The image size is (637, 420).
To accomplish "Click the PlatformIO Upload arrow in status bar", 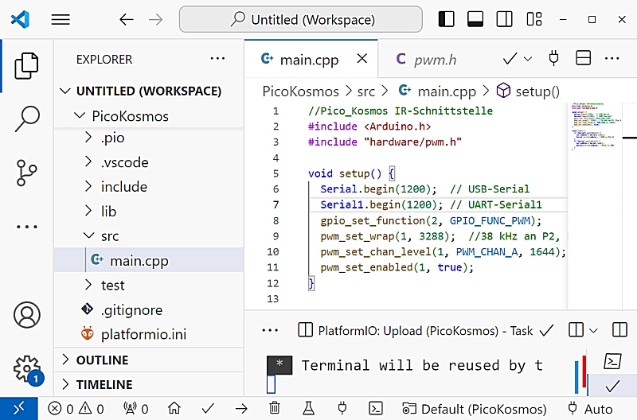I will pyautogui.click(x=241, y=409).
